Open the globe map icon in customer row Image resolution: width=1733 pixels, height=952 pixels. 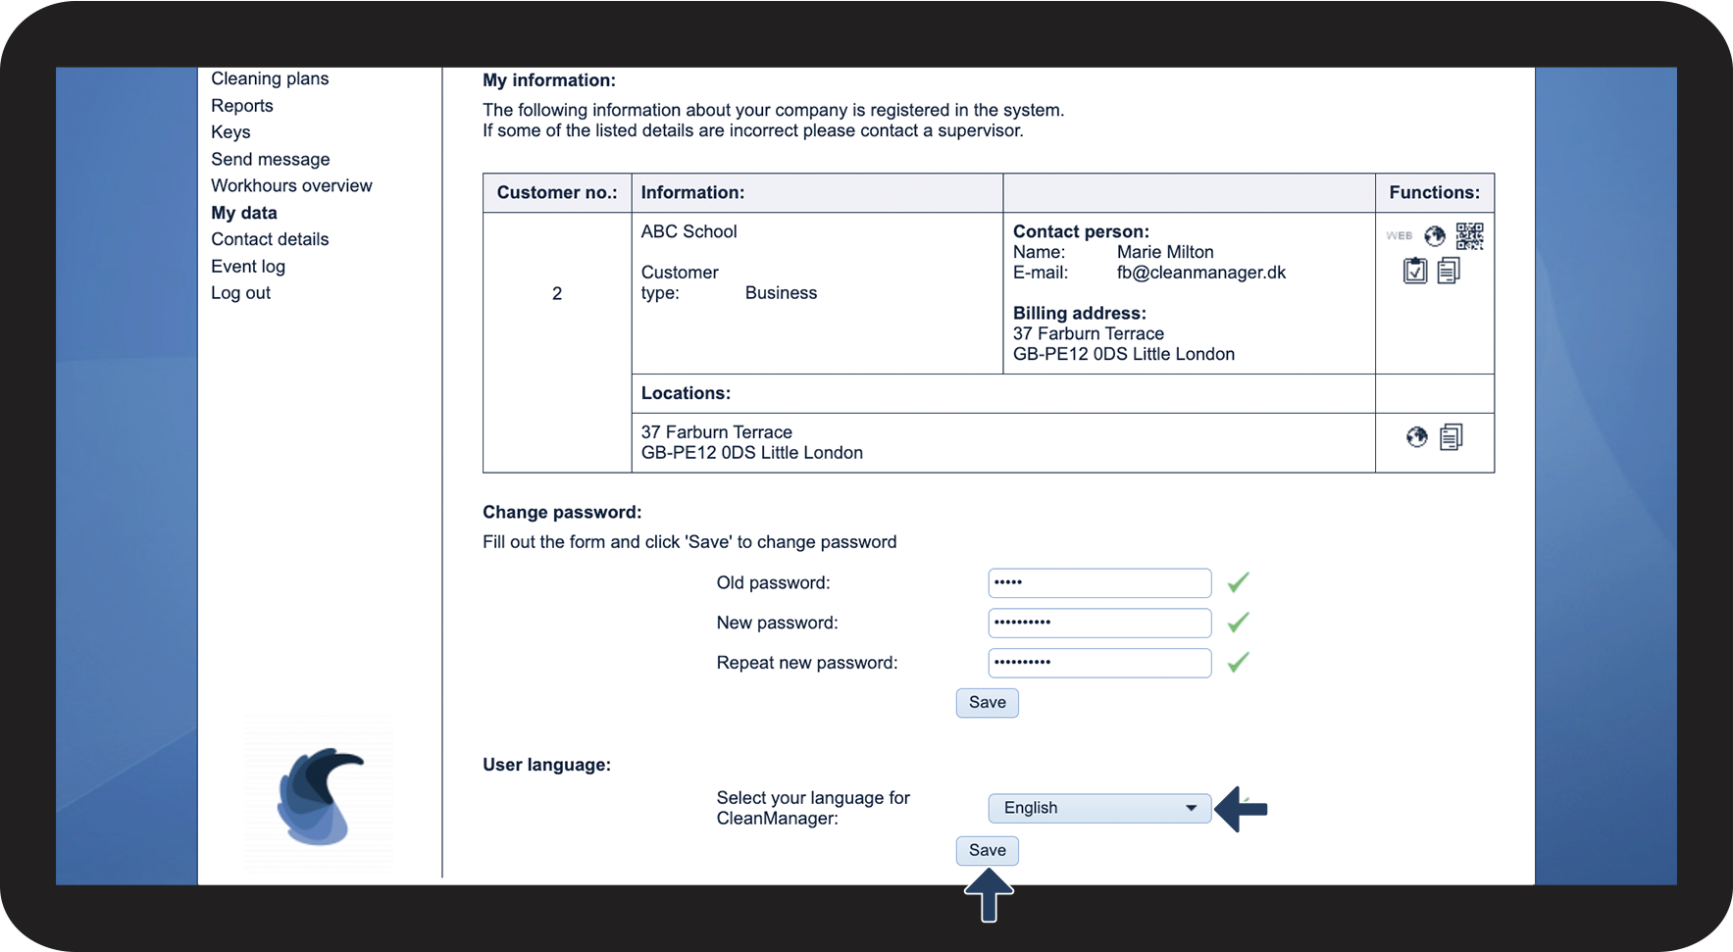click(x=1435, y=236)
